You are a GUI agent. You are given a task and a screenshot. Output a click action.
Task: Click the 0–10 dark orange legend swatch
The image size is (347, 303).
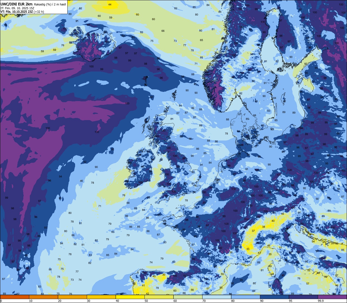pos(15,297)
